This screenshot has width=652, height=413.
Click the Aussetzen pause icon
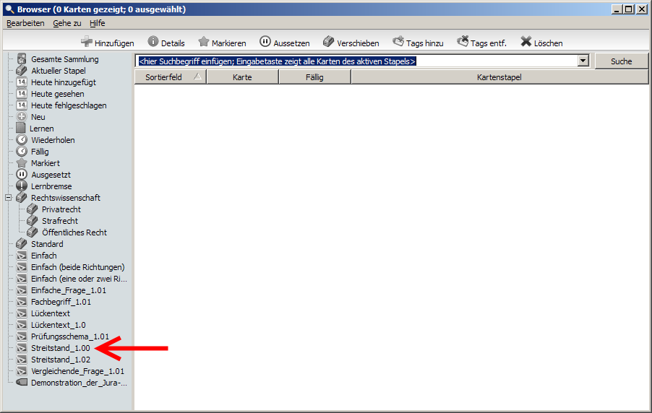pos(265,42)
